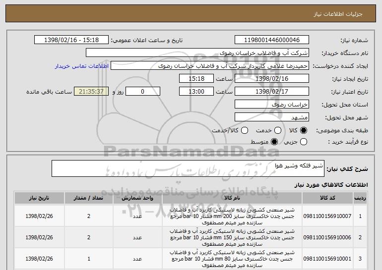Click the کد کالا column header
The height and width of the screenshot is (270, 382).
(327, 198)
